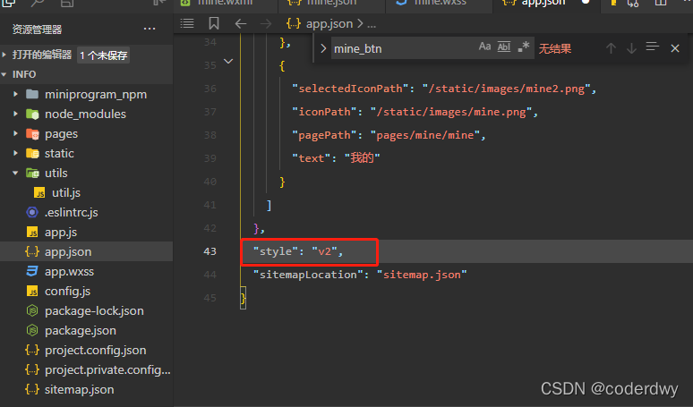Click the "pages/mine/mine" string value
The image size is (693, 407).
pyautogui.click(x=425, y=135)
